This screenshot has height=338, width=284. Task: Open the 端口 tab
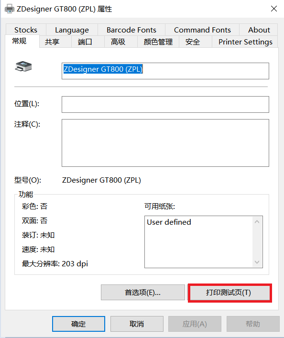point(85,42)
